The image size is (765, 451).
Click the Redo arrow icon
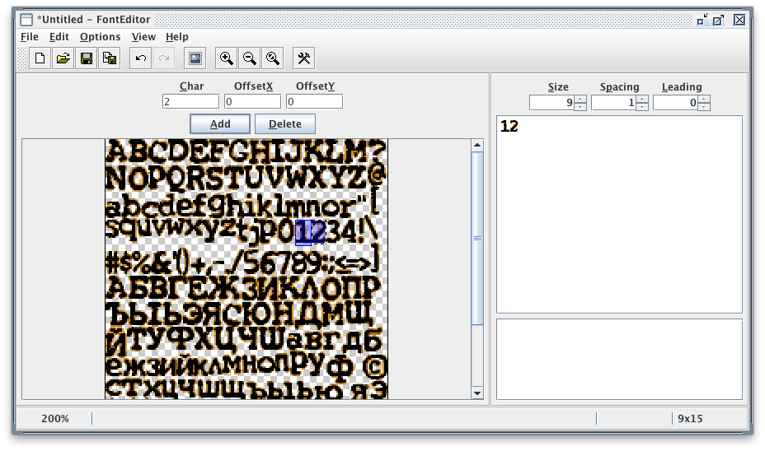pos(164,58)
